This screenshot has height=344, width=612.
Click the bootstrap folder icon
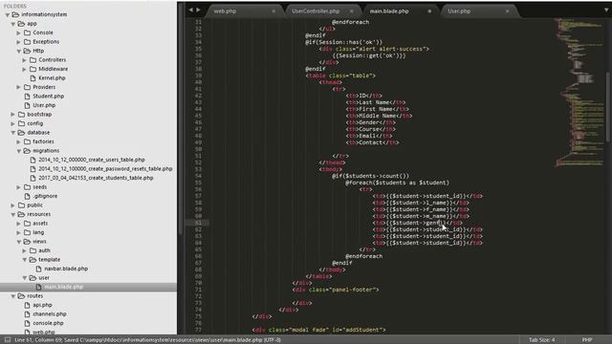point(21,115)
